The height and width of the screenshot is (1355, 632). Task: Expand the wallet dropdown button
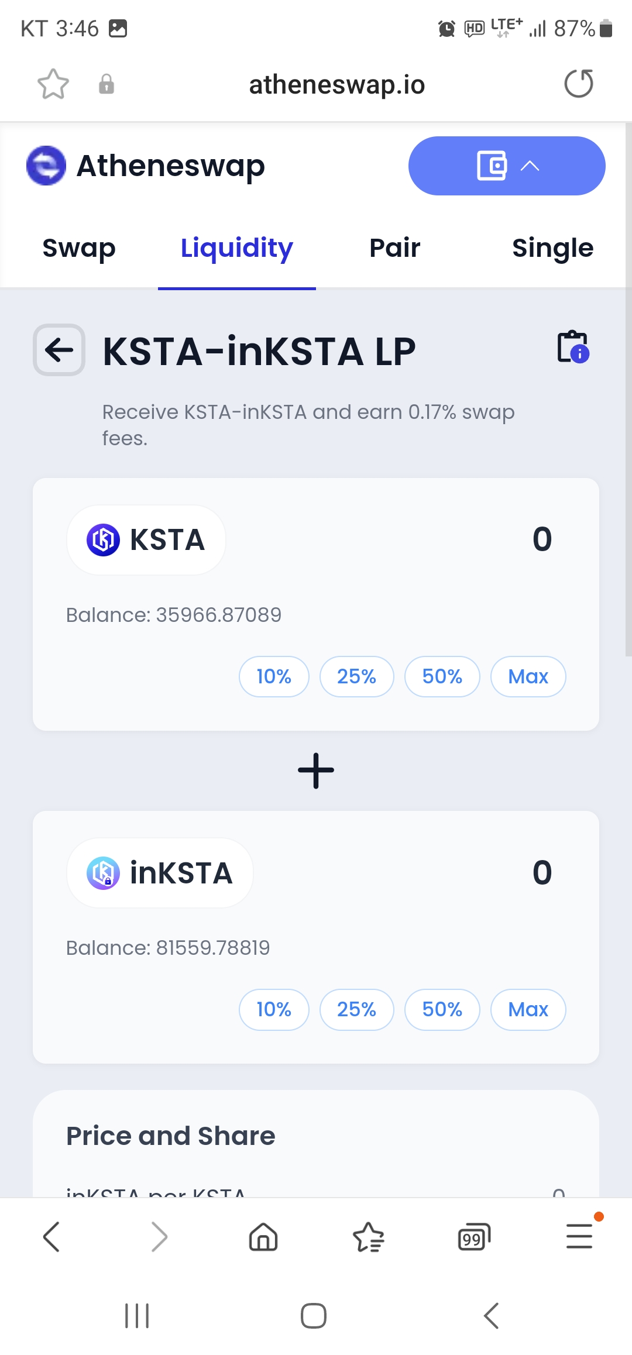(x=507, y=166)
